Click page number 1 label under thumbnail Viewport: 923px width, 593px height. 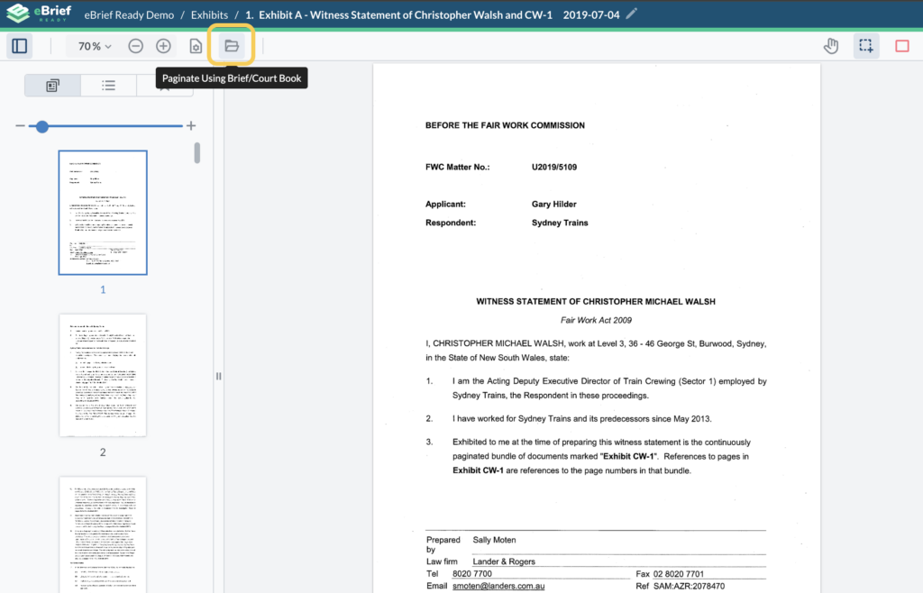103,289
